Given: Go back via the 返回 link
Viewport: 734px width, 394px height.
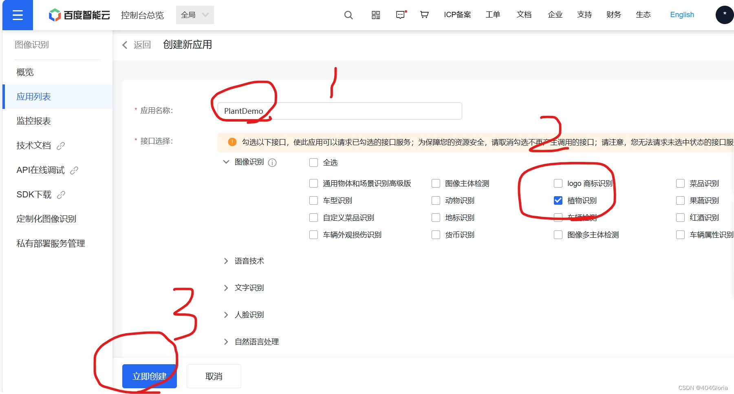Looking at the screenshot, I should [x=142, y=45].
